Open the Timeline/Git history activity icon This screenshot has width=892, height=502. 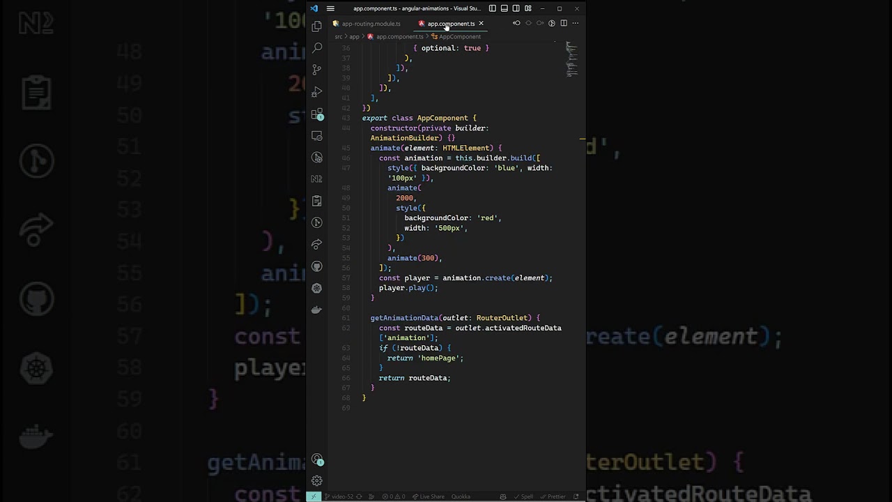pos(317,158)
